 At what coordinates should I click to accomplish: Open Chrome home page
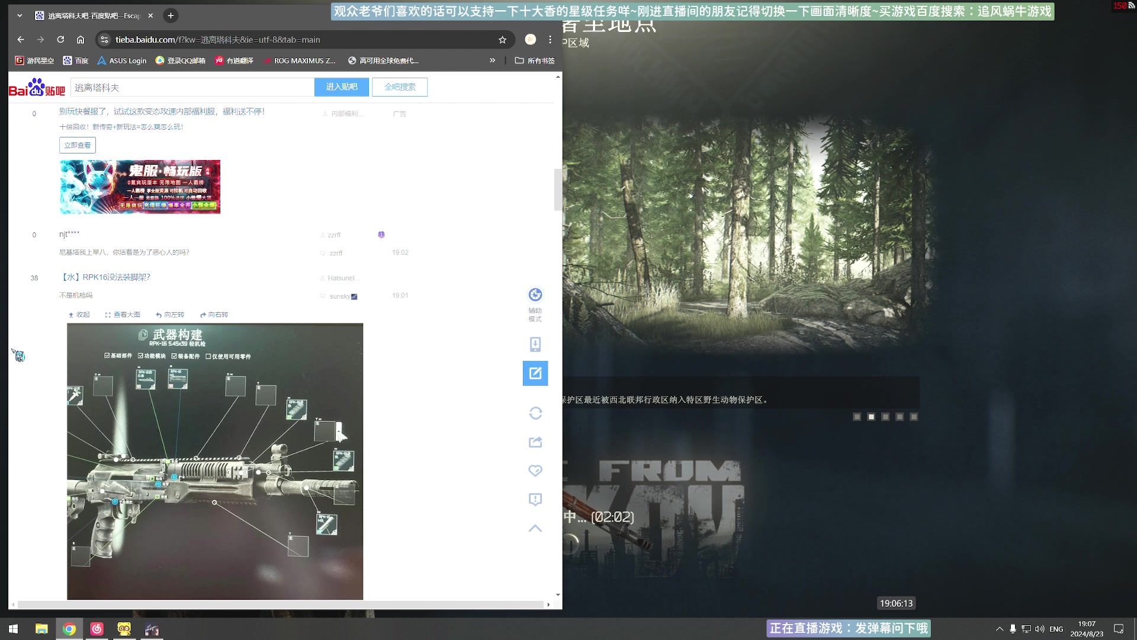(x=81, y=40)
